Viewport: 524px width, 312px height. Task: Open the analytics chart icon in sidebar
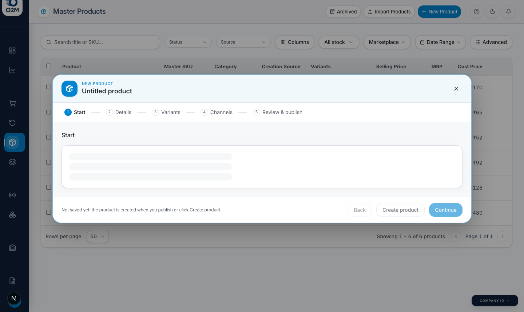[x=12, y=70]
